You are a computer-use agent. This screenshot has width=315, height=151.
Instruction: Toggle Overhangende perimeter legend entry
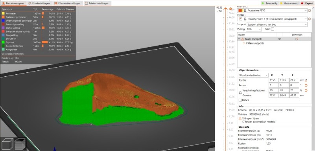pos(17,20)
